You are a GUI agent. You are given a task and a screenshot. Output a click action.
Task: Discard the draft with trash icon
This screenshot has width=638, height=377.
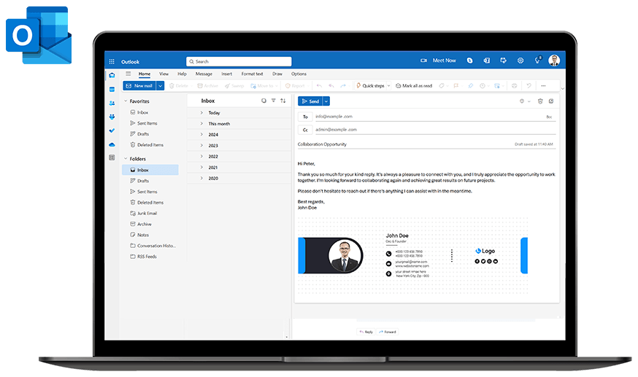pyautogui.click(x=540, y=101)
